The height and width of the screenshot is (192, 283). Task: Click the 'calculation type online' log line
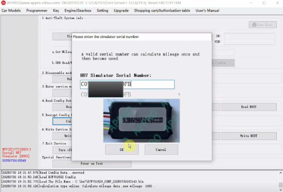78,186
